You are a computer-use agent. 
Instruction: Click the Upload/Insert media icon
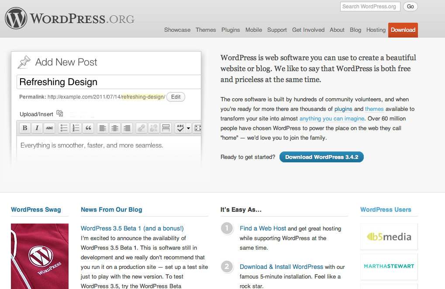pos(59,114)
